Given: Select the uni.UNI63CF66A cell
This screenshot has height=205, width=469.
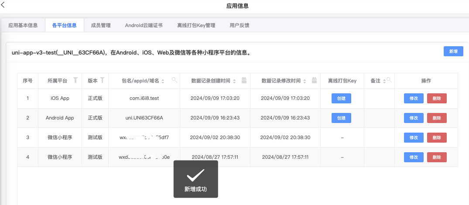Looking at the screenshot, I should pos(144,118).
